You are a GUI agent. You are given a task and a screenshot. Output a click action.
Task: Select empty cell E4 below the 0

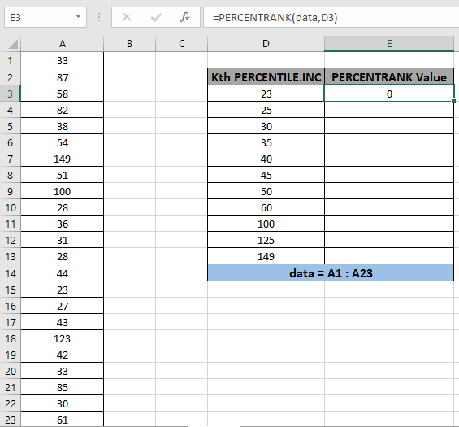(389, 110)
